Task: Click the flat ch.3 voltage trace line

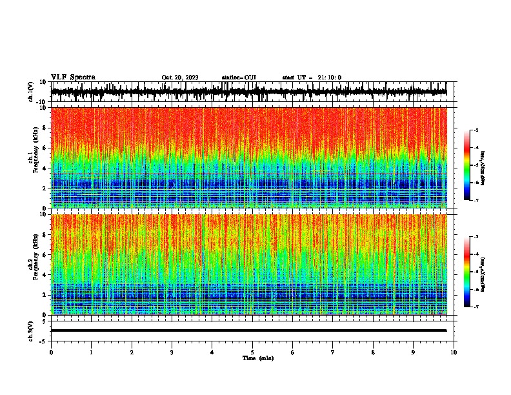Action: [248, 330]
